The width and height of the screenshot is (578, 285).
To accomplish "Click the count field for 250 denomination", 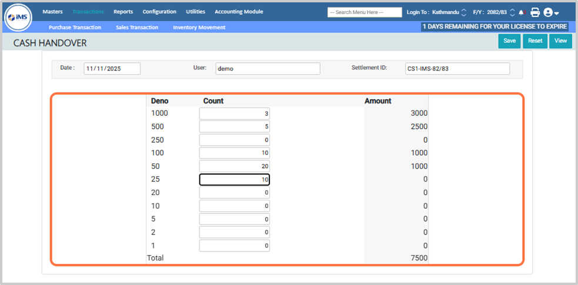I will point(234,140).
